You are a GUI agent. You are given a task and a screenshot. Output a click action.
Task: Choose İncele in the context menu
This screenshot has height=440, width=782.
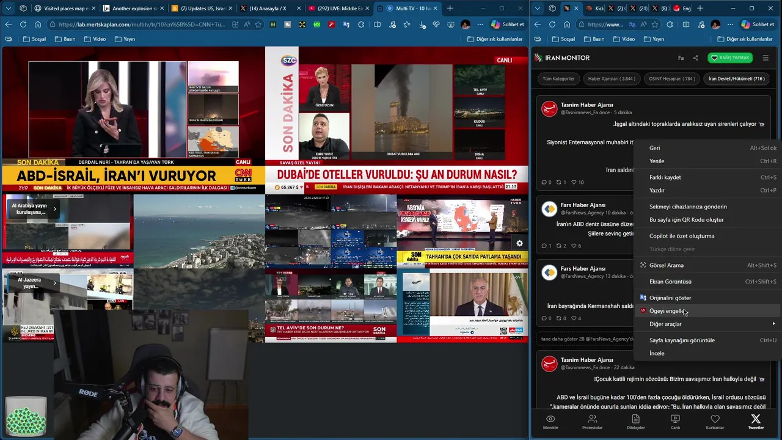(706, 353)
